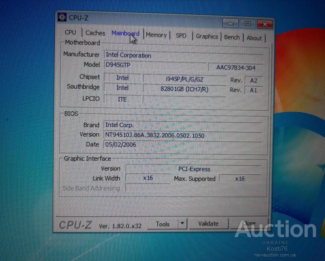This screenshot has height=261, width=325.
Task: Go to the Graphics tab
Action: 207,37
